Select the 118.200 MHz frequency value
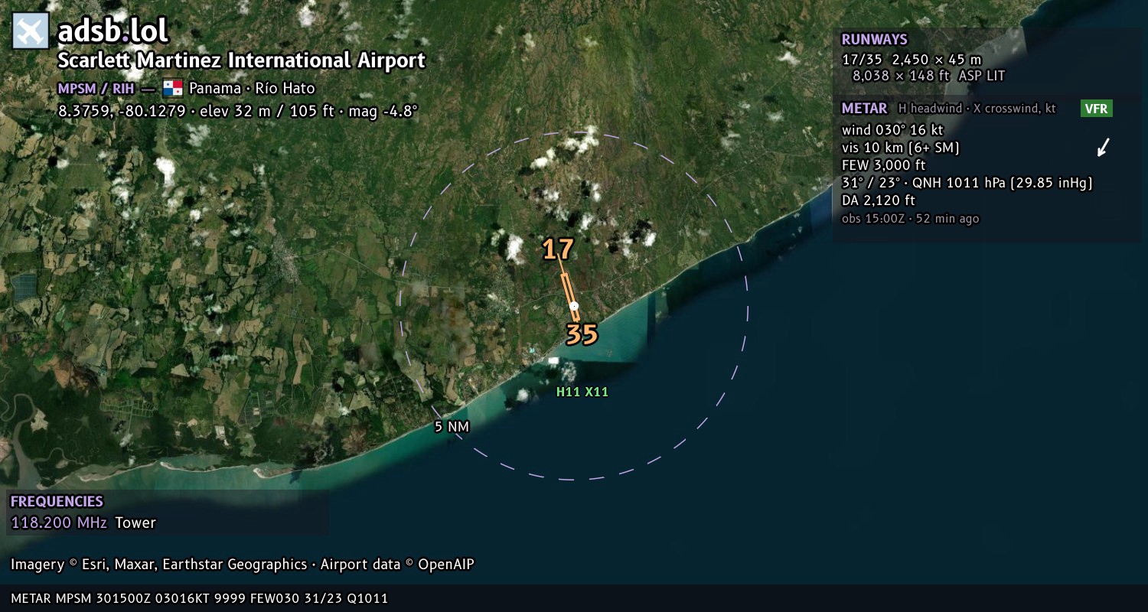Viewport: 1148px width, 612px height. pyautogui.click(x=59, y=523)
